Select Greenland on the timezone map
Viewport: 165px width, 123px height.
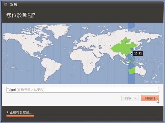click(x=59, y=31)
